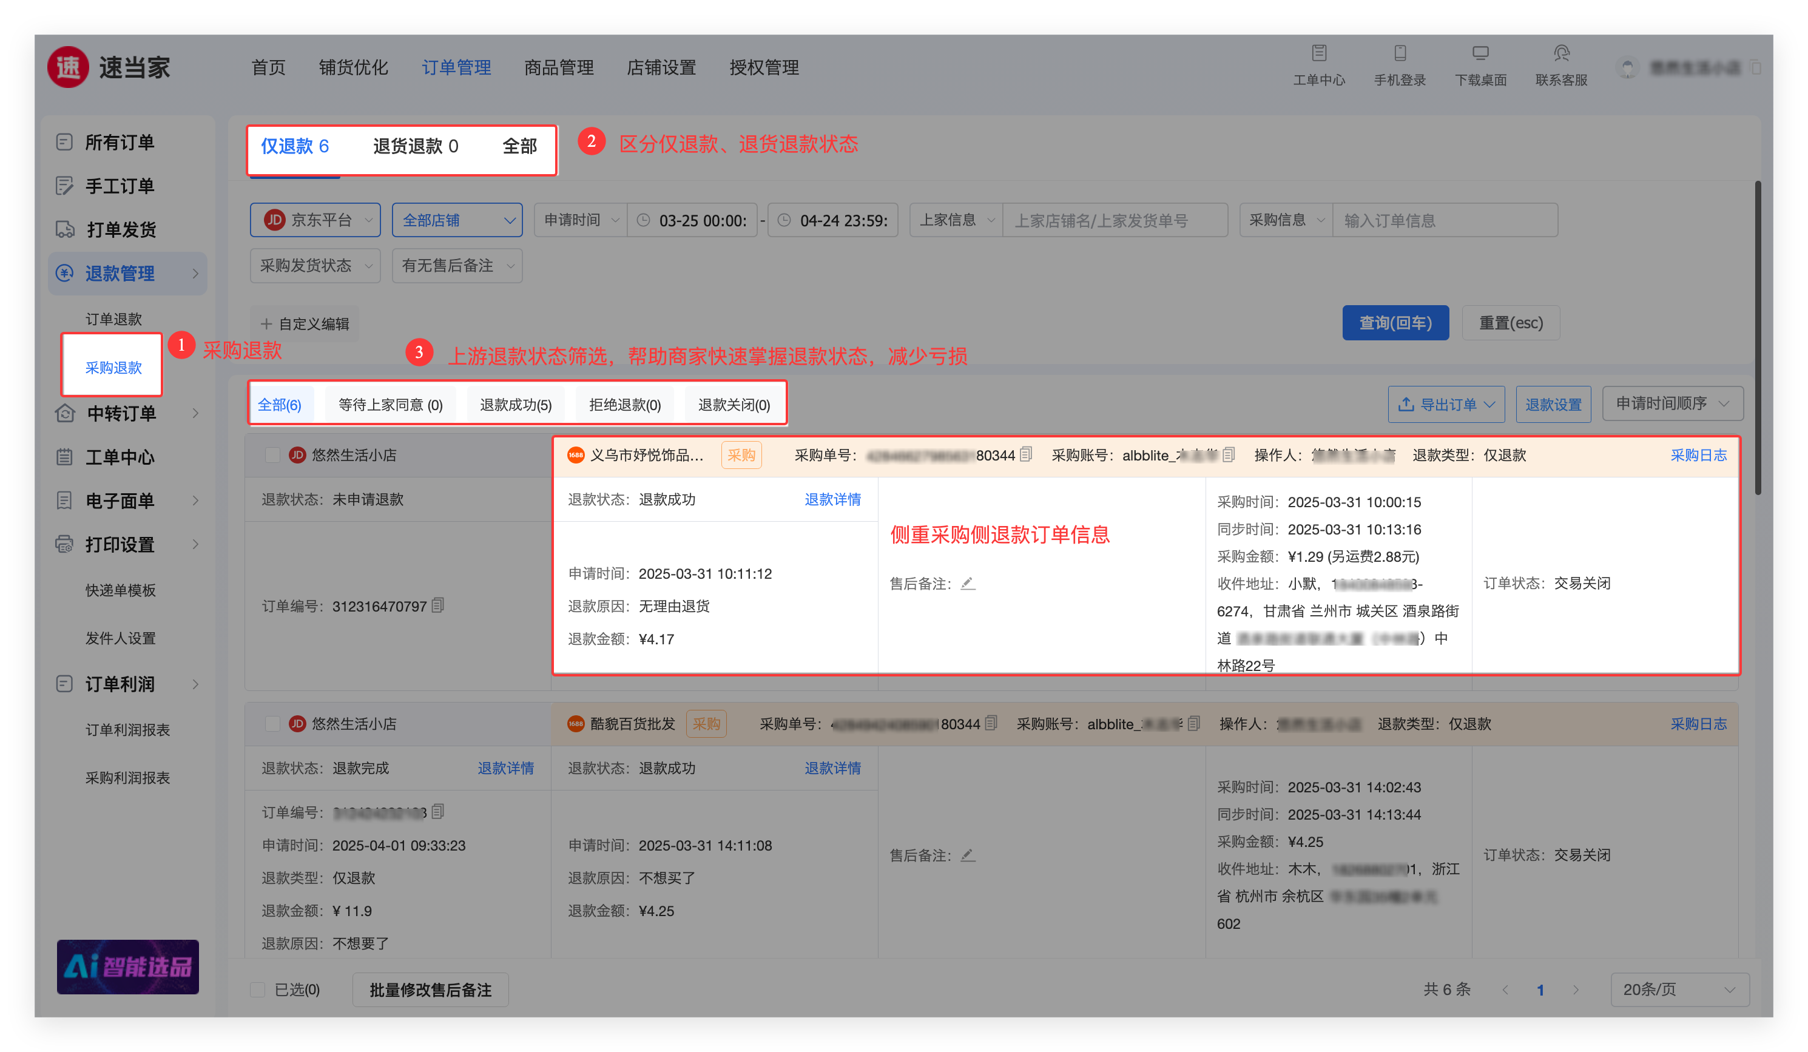Click the 查询(回车) button
1808x1052 pixels.
(x=1395, y=323)
